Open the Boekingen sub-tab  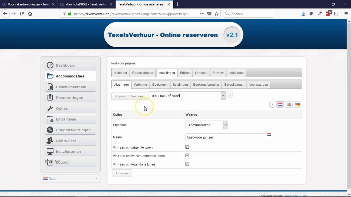click(160, 85)
